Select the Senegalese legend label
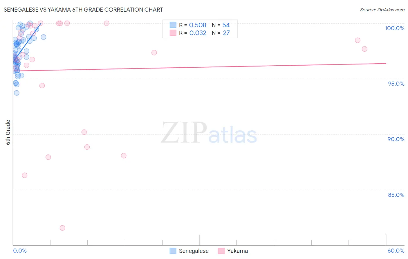Image resolution: width=408 pixels, height=259 pixels. [x=194, y=251]
